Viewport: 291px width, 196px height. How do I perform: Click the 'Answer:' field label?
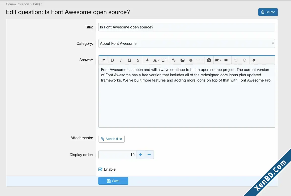pos(86,60)
